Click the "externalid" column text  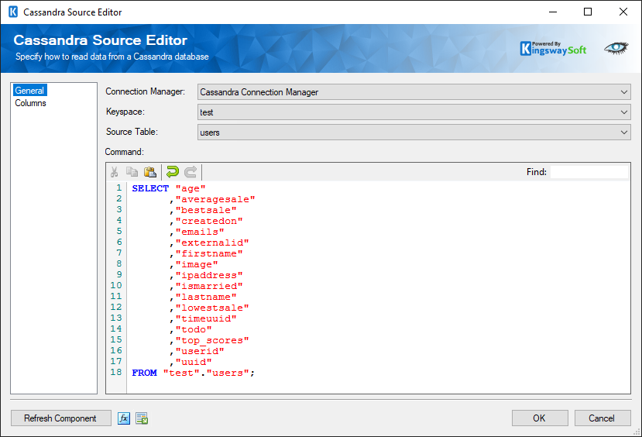pos(212,243)
